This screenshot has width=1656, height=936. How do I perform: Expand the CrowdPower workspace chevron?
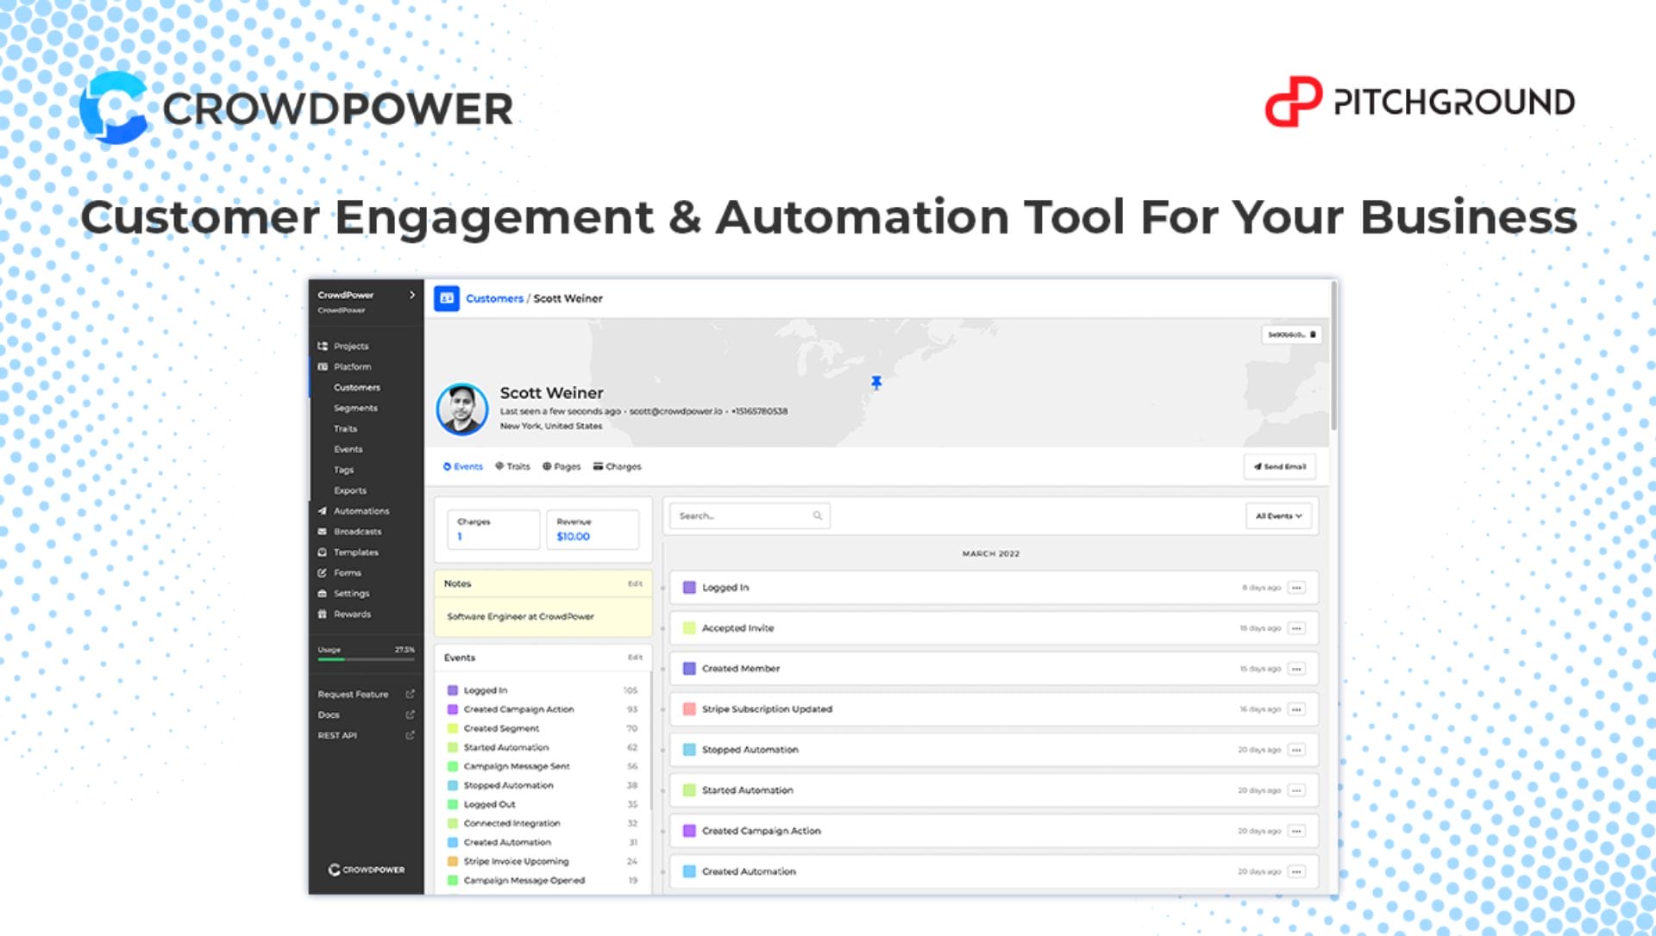[412, 295]
